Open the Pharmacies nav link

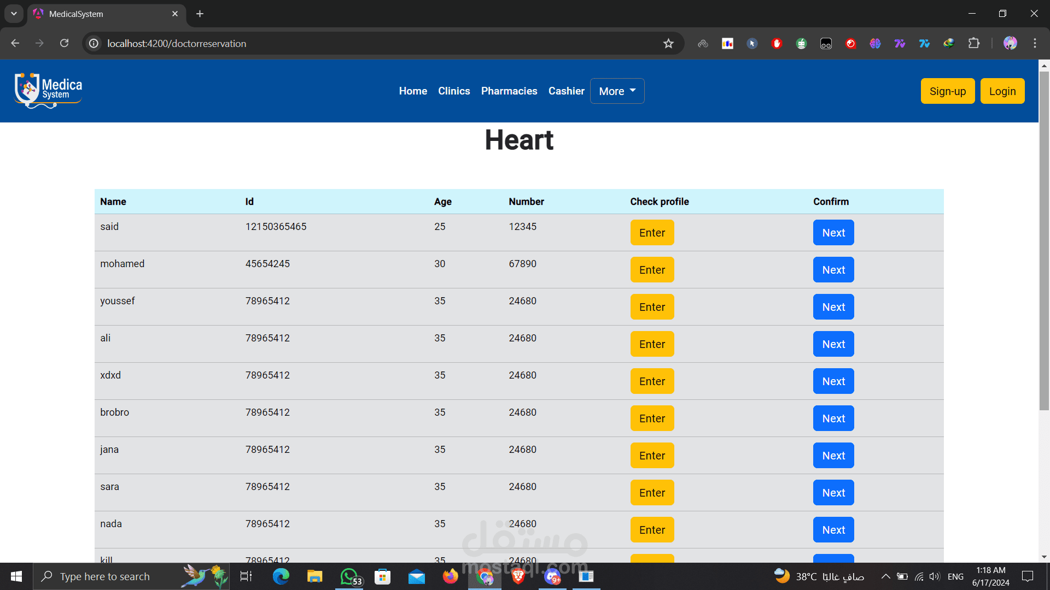click(x=509, y=91)
